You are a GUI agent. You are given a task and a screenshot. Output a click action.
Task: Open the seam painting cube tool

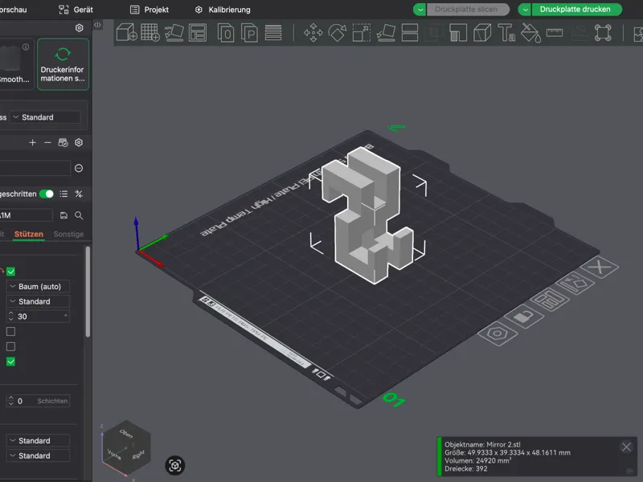[482, 33]
